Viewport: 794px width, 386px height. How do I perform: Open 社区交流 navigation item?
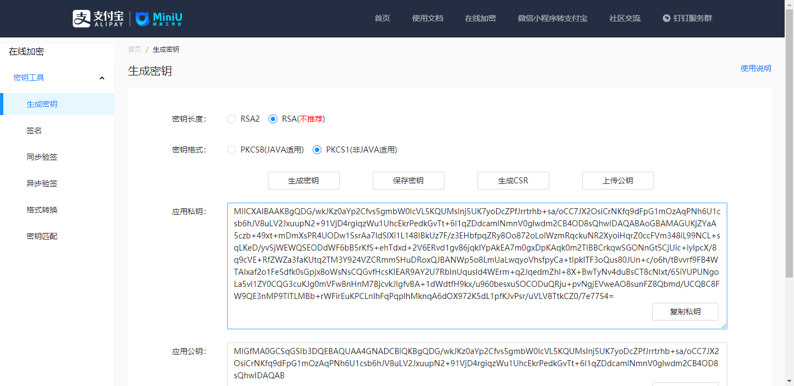(625, 18)
